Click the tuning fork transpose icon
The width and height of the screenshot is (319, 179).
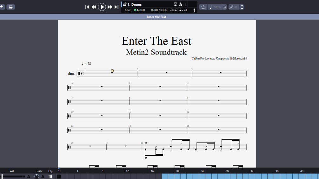pos(231,7)
